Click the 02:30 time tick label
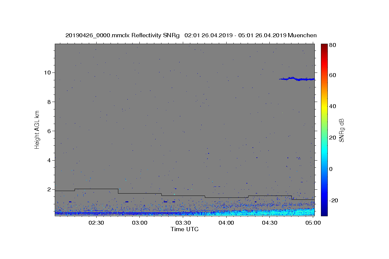The width and height of the screenshot is (389, 259). [96, 223]
